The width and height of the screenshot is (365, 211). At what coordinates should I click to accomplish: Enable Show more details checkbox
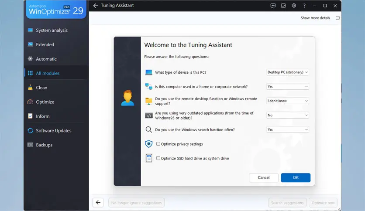pos(337,18)
